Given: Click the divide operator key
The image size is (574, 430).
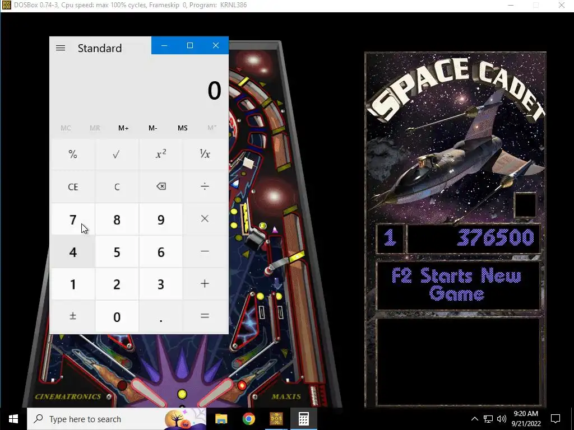Looking at the screenshot, I should [x=205, y=186].
